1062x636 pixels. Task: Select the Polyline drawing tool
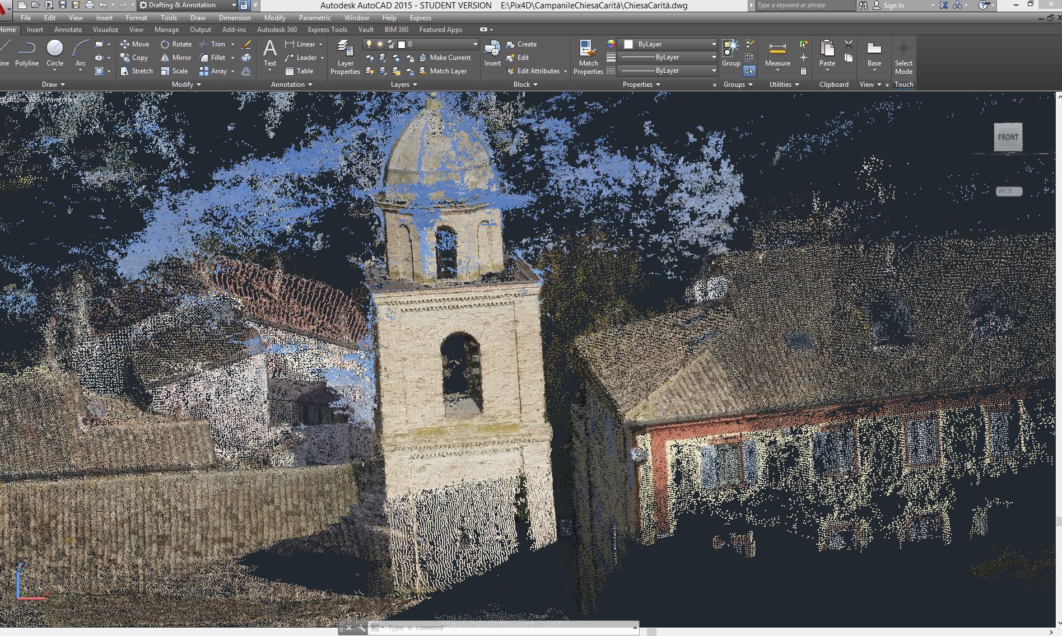point(26,53)
